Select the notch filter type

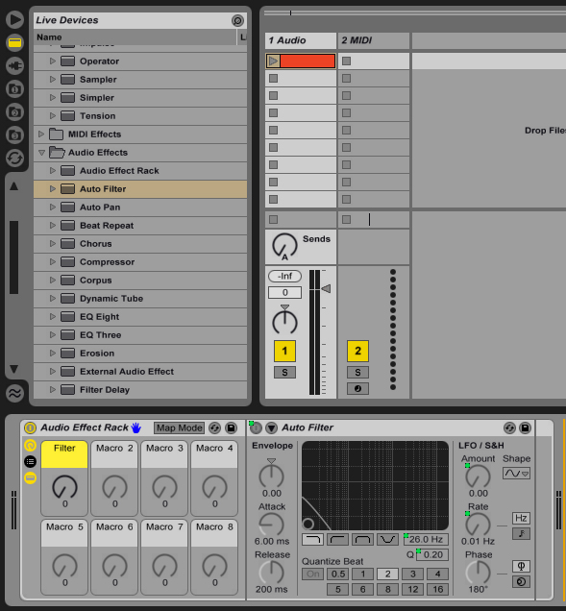pyautogui.click(x=387, y=539)
